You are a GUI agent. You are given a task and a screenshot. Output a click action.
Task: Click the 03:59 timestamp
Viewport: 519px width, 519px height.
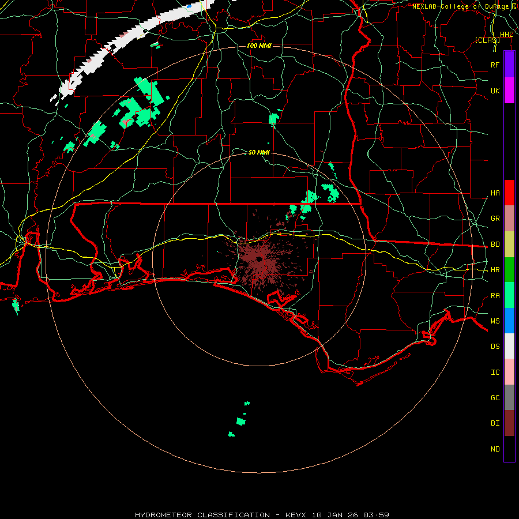tap(376, 515)
